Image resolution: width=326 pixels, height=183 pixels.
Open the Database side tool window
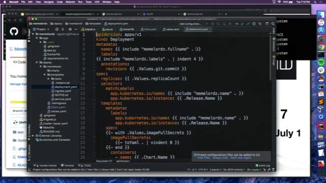click(x=274, y=45)
